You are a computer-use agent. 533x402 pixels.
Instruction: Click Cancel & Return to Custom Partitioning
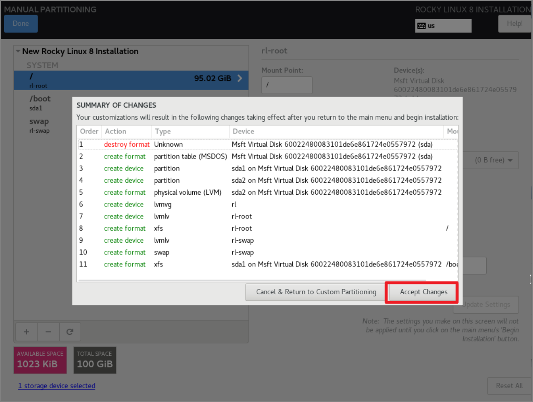click(316, 292)
